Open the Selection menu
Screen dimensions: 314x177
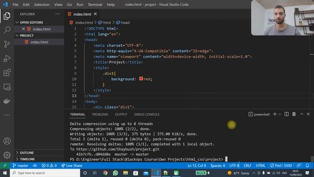(42, 4)
